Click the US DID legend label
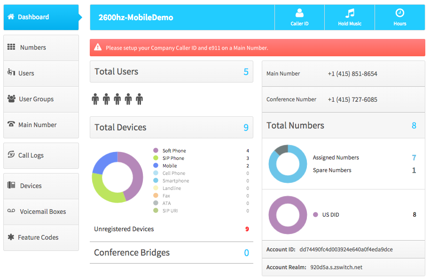This screenshot has width=430, height=280. [x=331, y=215]
